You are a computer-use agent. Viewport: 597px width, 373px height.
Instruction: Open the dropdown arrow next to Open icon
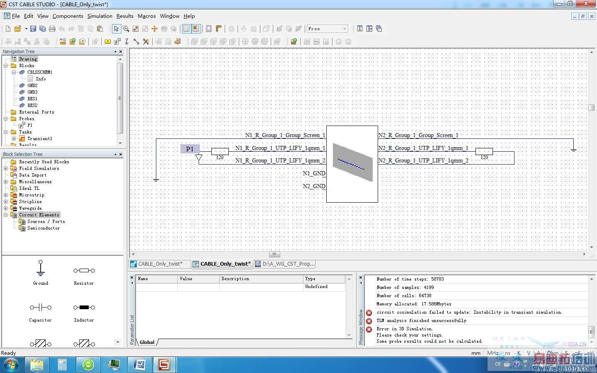(x=26, y=29)
